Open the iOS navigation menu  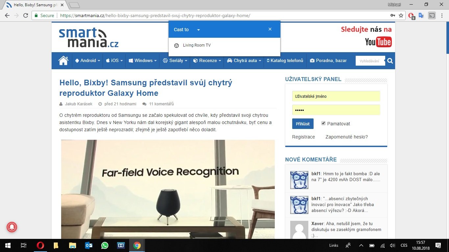click(x=114, y=60)
